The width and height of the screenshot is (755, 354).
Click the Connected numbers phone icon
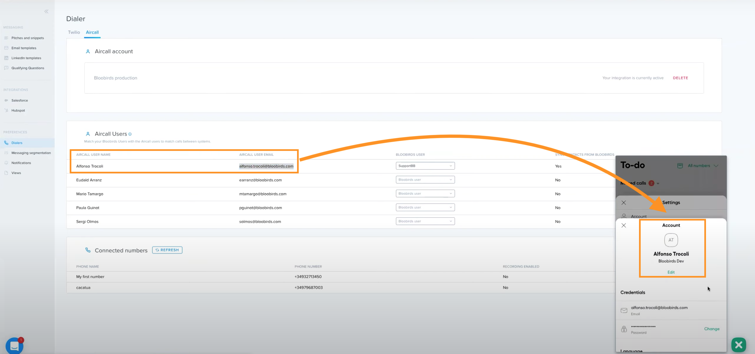tap(88, 250)
